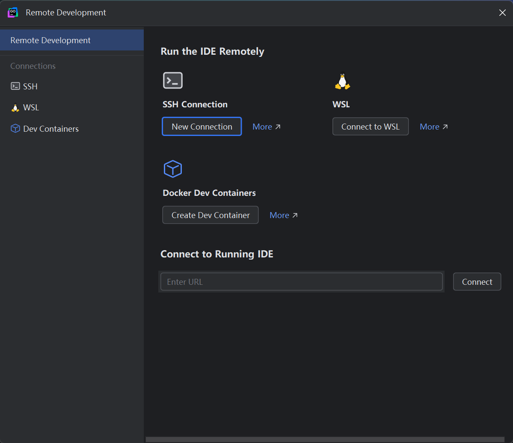The image size is (513, 443).
Task: Open More link beside Create Dev Container
Action: pyautogui.click(x=279, y=216)
